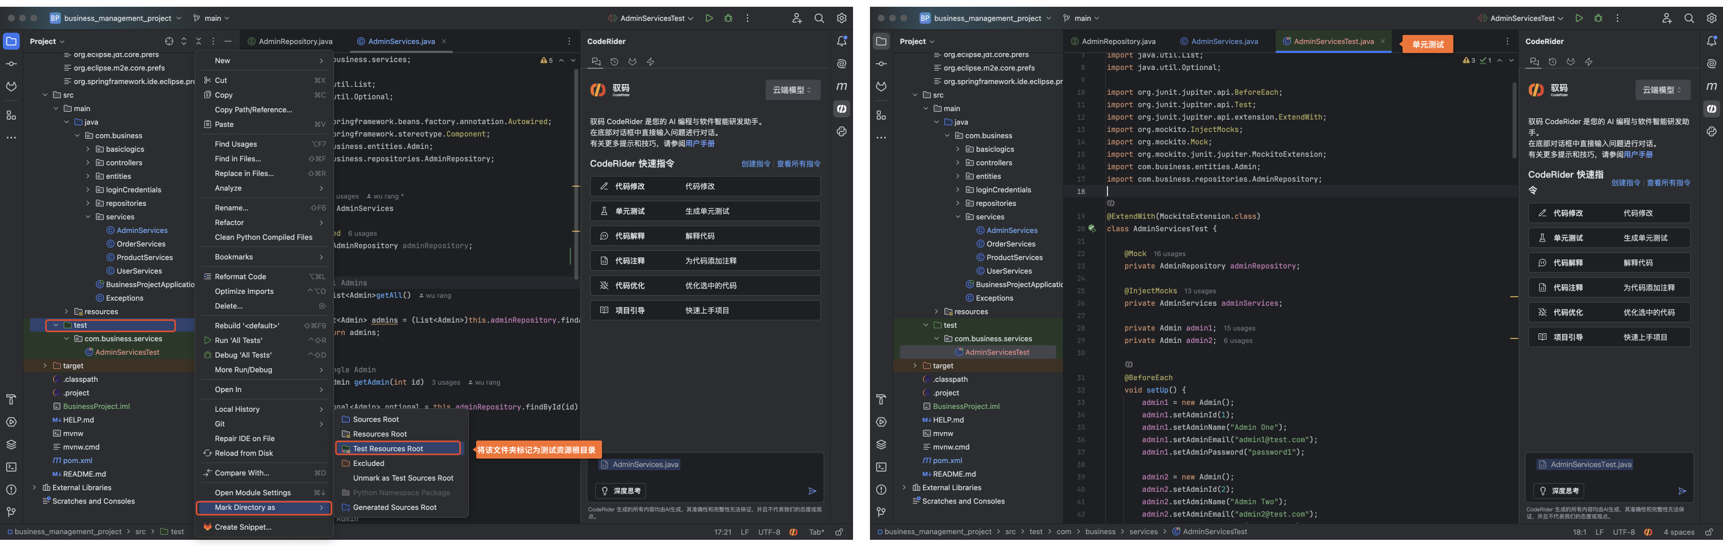Switch to the AdminServicesTest.java editor tab
This screenshot has width=1723, height=546.
(x=1333, y=42)
